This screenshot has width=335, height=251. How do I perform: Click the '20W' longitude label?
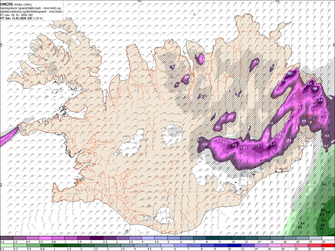139,1
